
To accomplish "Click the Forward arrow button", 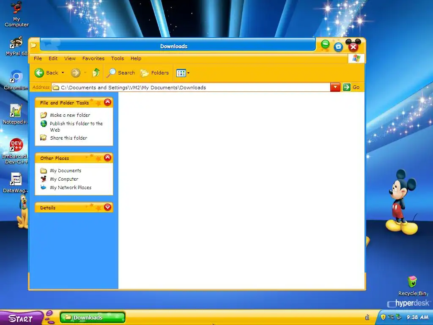I will click(75, 73).
